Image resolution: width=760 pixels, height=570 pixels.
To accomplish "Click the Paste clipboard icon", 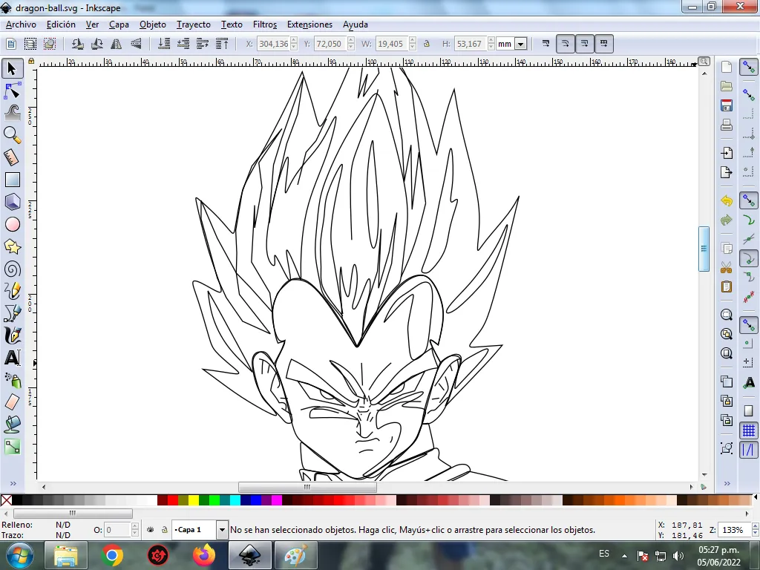I will [x=726, y=287].
